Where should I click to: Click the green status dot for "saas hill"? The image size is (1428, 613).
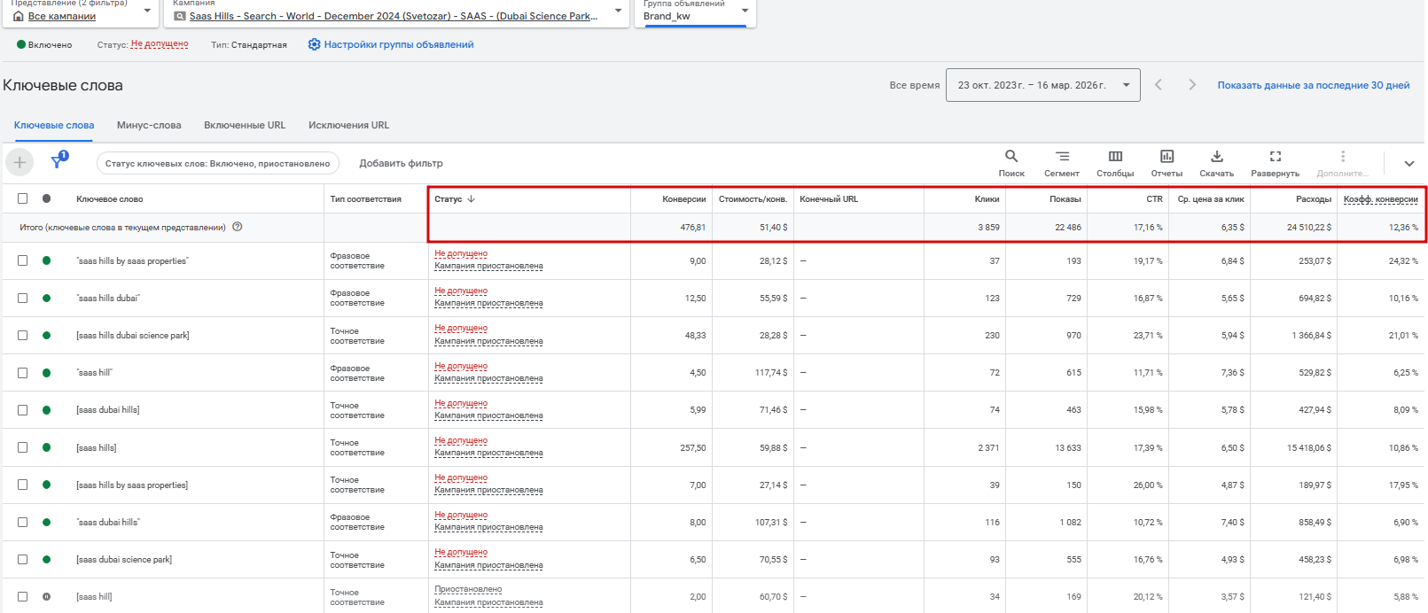47,373
